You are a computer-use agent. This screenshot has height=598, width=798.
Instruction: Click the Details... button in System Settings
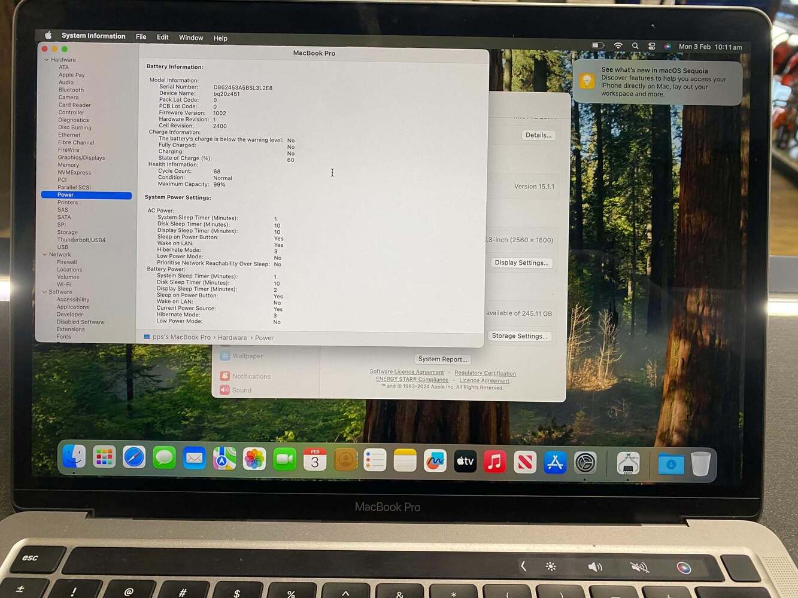coord(538,135)
